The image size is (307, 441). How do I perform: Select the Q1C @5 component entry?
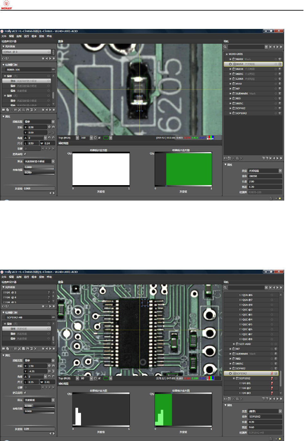247,324
